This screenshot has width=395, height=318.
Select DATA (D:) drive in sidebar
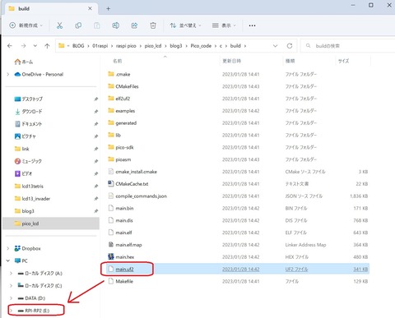(31, 298)
